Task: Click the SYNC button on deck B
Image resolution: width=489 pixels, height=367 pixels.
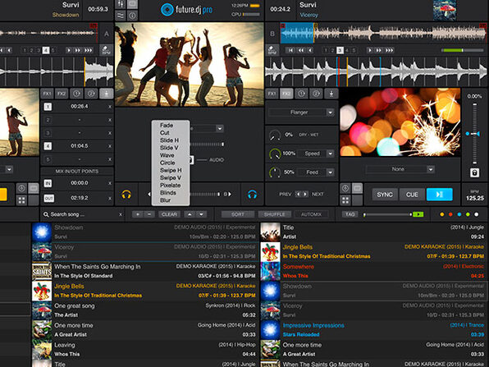Action: [385, 195]
